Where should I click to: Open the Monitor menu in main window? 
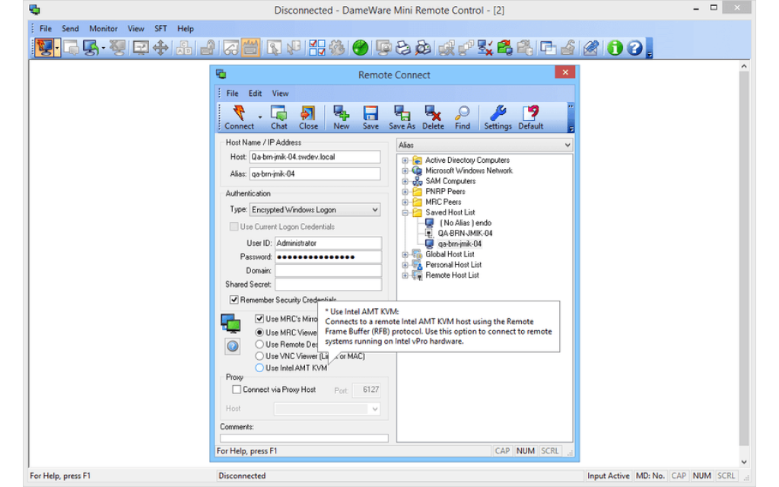[103, 28]
